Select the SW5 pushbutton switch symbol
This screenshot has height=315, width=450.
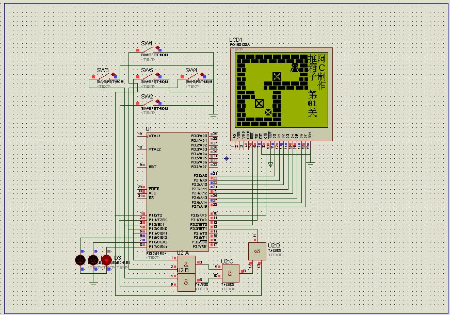point(149,76)
